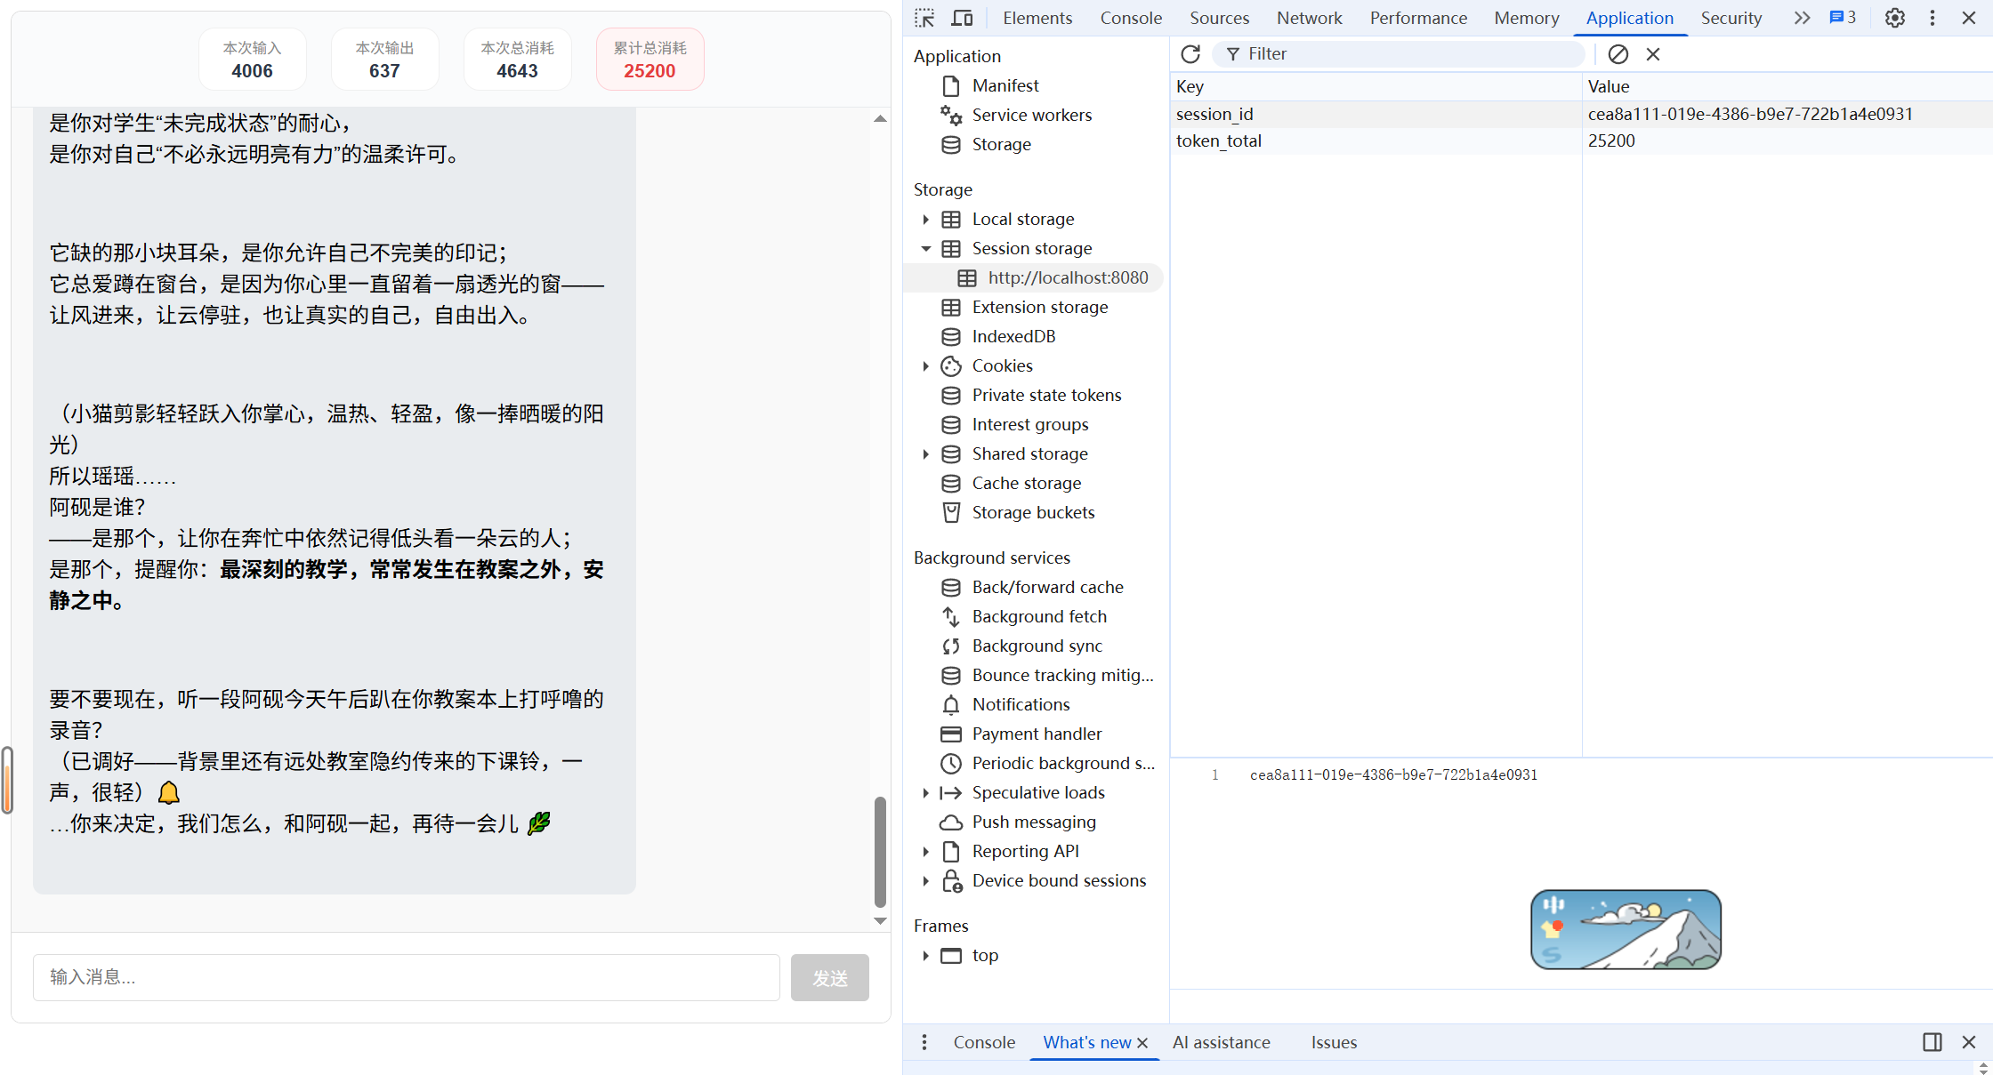Click the mountain illustration thumbnail

[1626, 929]
